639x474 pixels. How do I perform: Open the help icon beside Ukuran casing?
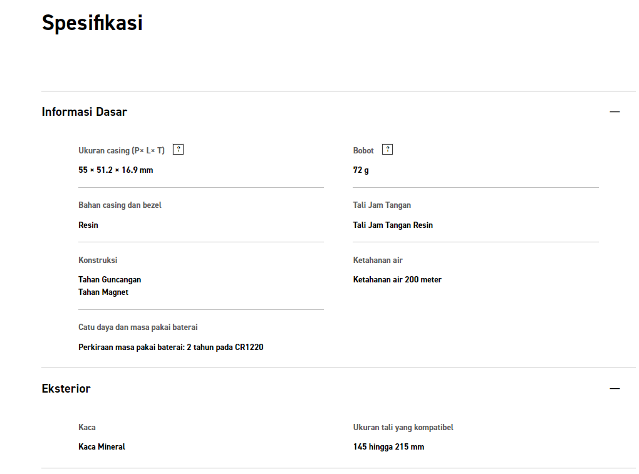point(179,150)
